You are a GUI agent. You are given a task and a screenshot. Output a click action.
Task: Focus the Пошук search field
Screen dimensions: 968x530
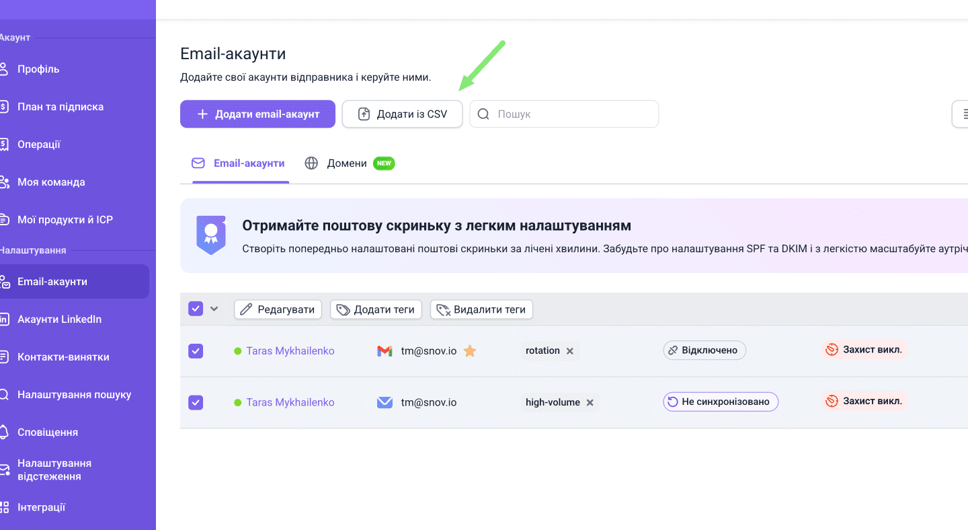point(571,114)
